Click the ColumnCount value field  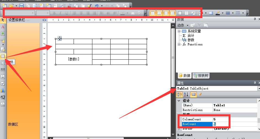coord(235,119)
